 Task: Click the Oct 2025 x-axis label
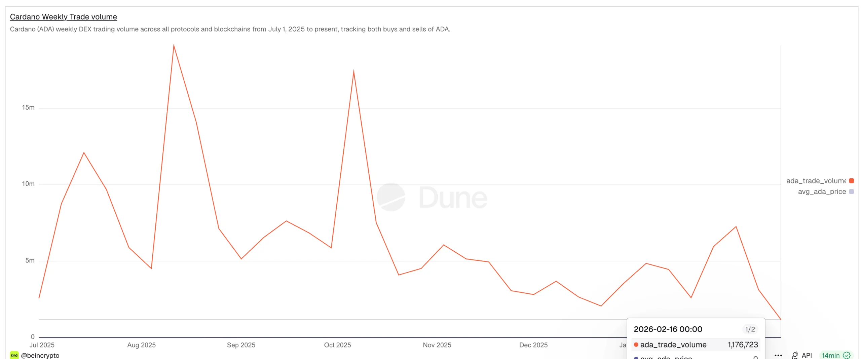[x=337, y=345]
